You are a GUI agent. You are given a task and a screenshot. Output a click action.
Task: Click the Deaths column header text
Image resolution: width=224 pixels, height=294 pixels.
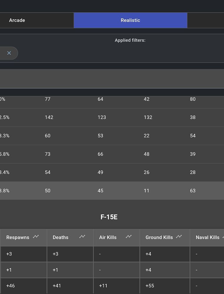coord(60,238)
